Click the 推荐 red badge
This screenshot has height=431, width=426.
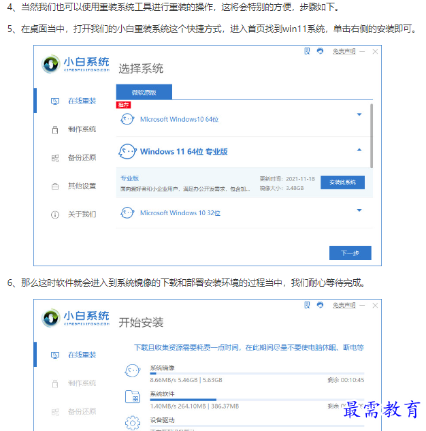coord(124,105)
